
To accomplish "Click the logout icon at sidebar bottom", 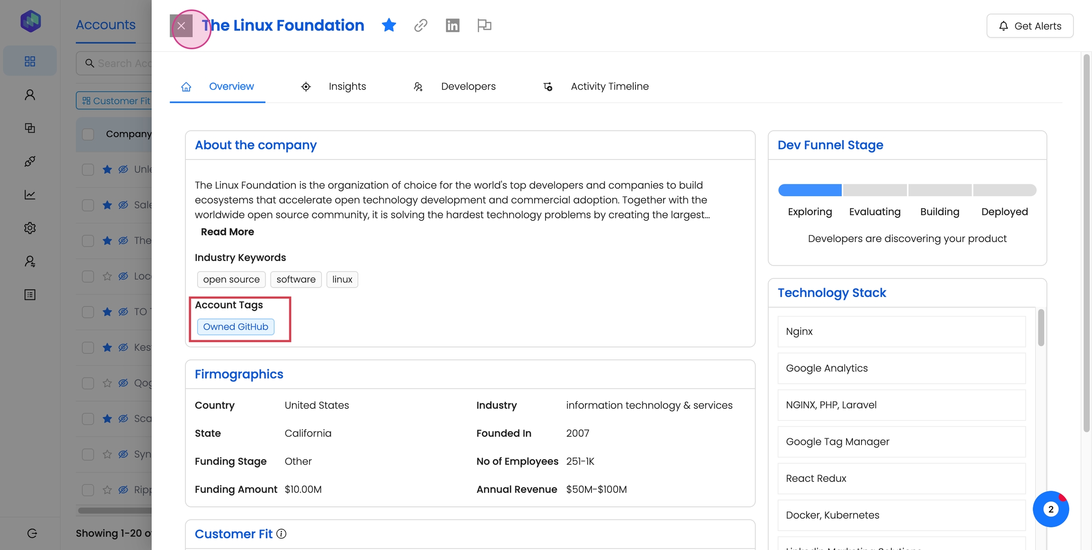I will click(32, 533).
